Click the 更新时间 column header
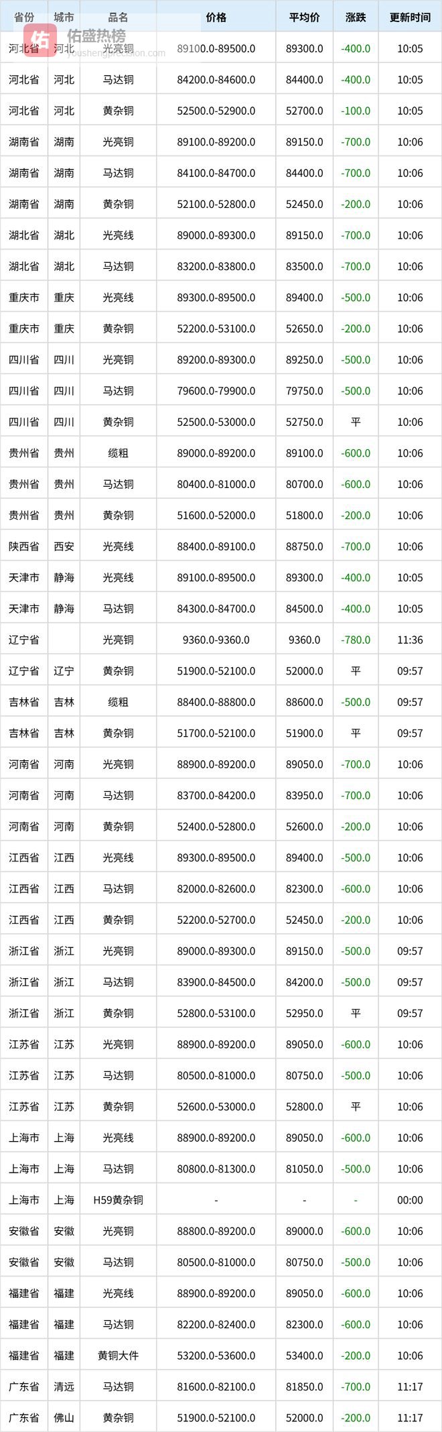Screen dimensions: 442x1432 coord(410,17)
